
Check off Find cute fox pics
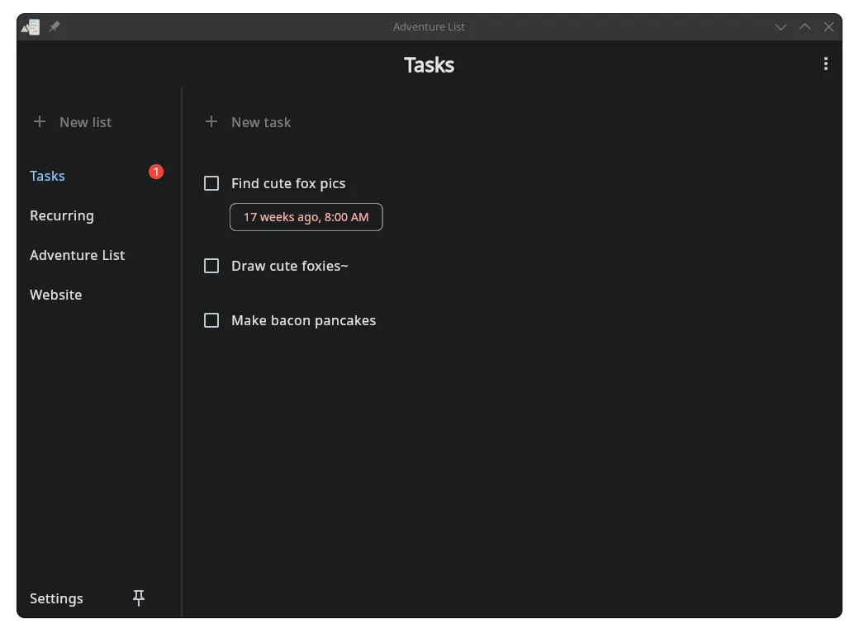[211, 183]
